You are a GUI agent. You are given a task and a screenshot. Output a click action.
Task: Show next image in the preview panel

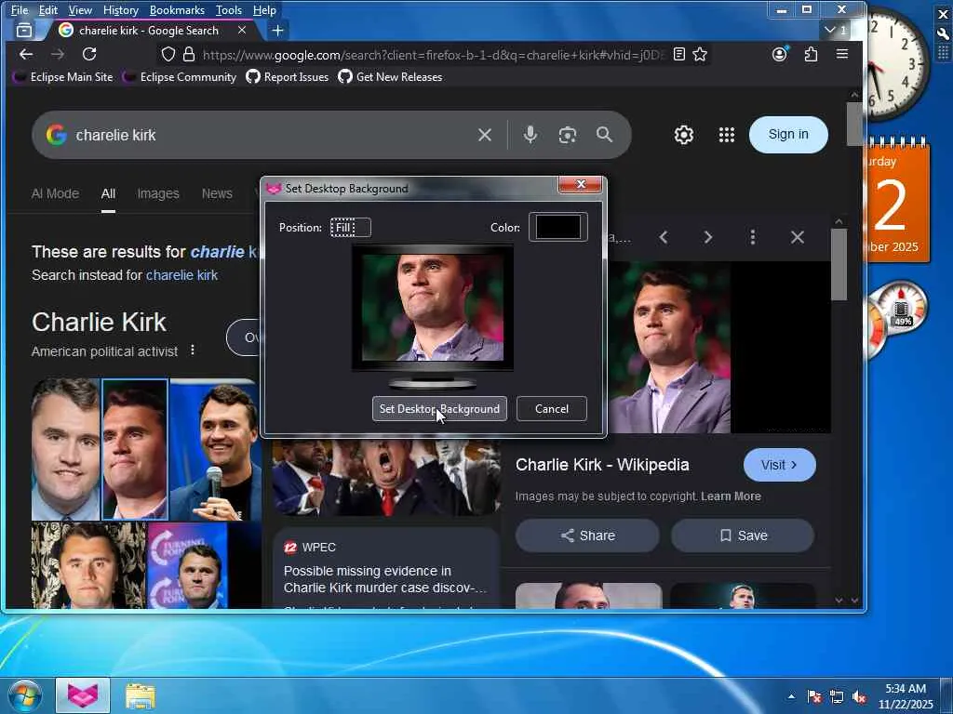point(708,237)
